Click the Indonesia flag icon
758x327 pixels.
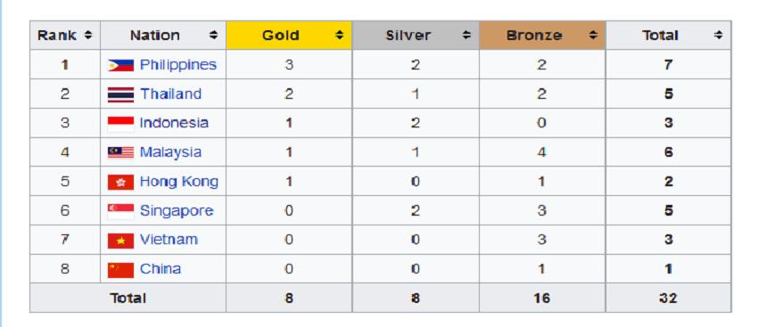pos(120,124)
